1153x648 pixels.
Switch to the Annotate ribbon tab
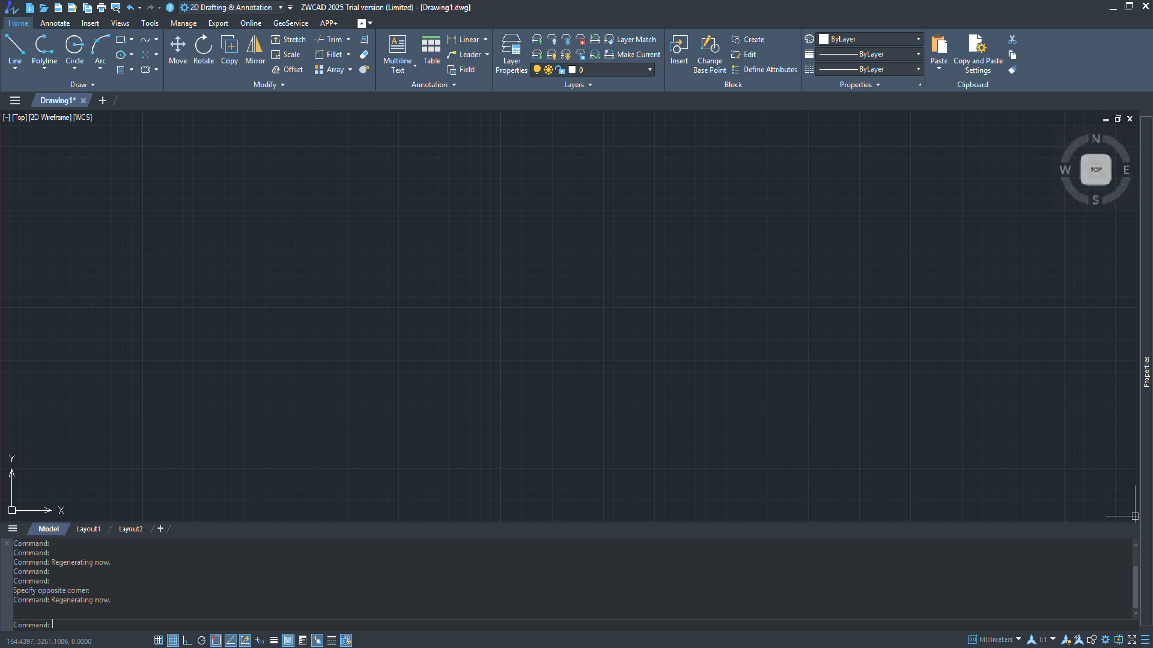point(55,23)
